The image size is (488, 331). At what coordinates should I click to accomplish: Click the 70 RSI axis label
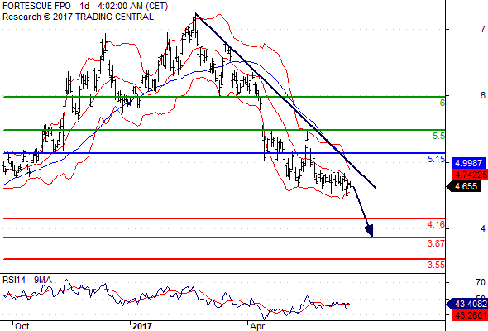[481, 282]
